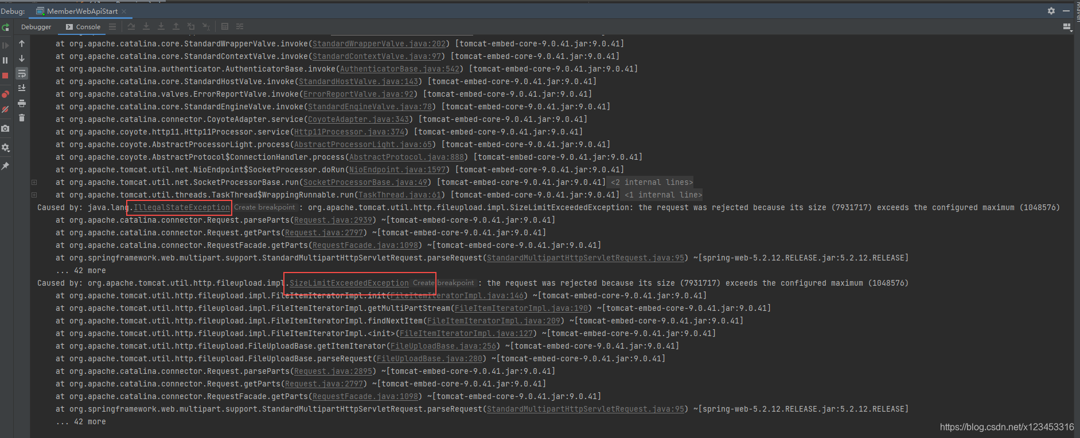Open FileUploadBase.java:256 link
Image resolution: width=1080 pixels, height=438 pixels.
pos(443,346)
